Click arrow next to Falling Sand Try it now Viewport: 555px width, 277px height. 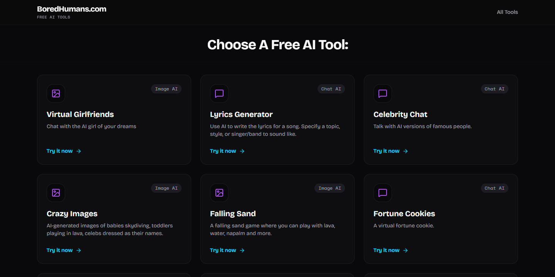(242, 250)
